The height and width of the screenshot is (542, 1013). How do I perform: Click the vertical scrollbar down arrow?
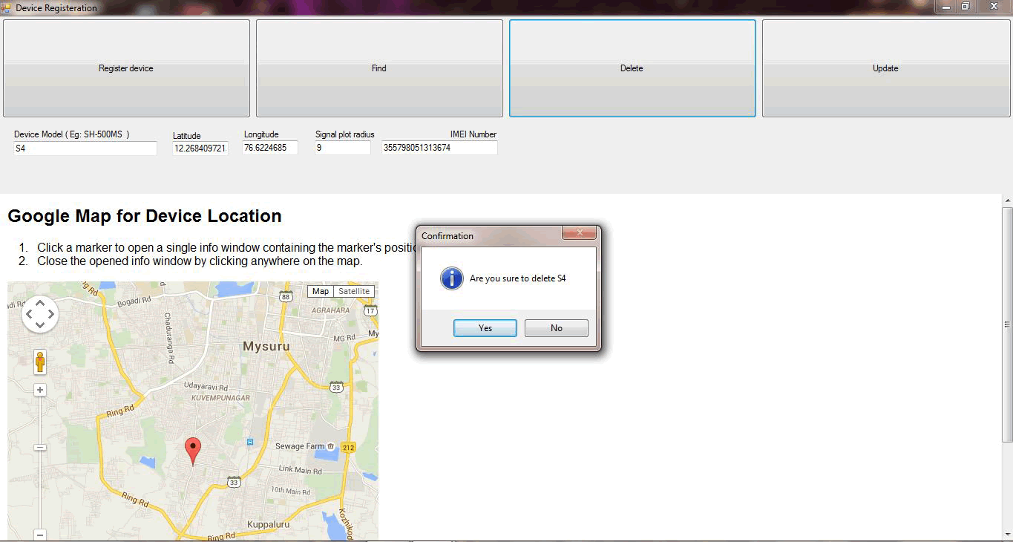click(1007, 534)
